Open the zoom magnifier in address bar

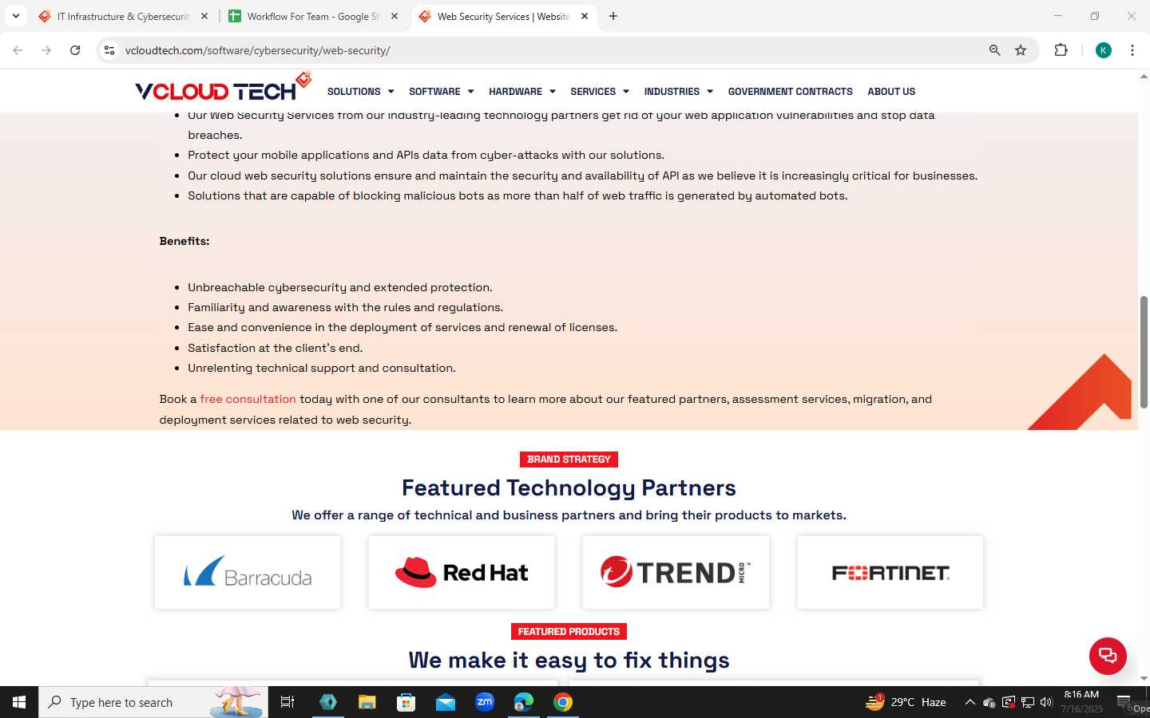coord(994,50)
